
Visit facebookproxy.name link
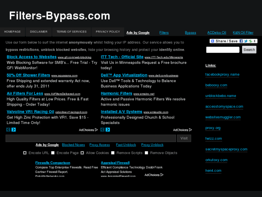click(222, 74)
